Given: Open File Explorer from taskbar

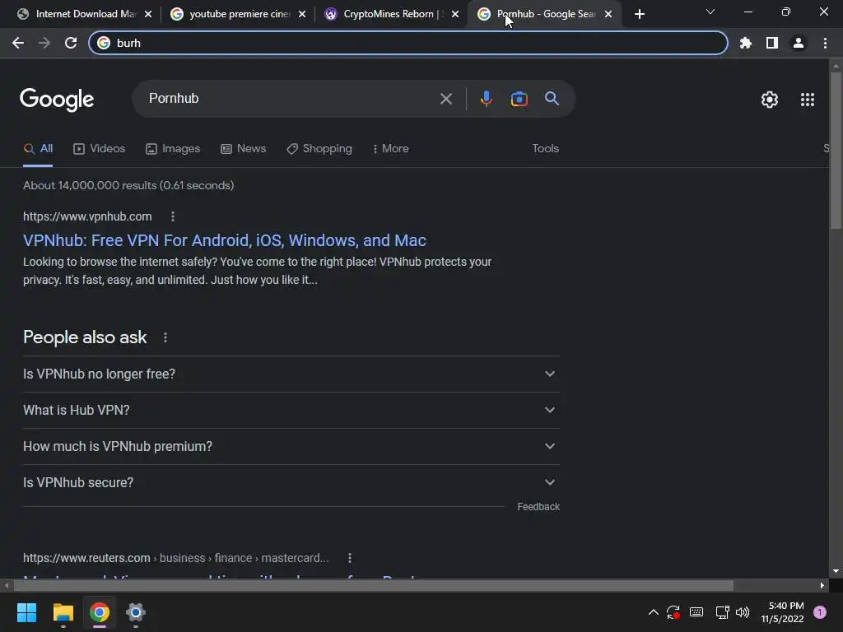Looking at the screenshot, I should tap(63, 612).
